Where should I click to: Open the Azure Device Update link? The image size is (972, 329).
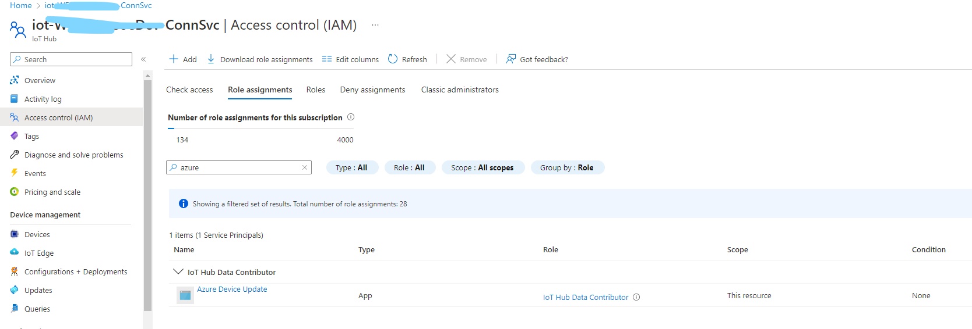pyautogui.click(x=232, y=289)
